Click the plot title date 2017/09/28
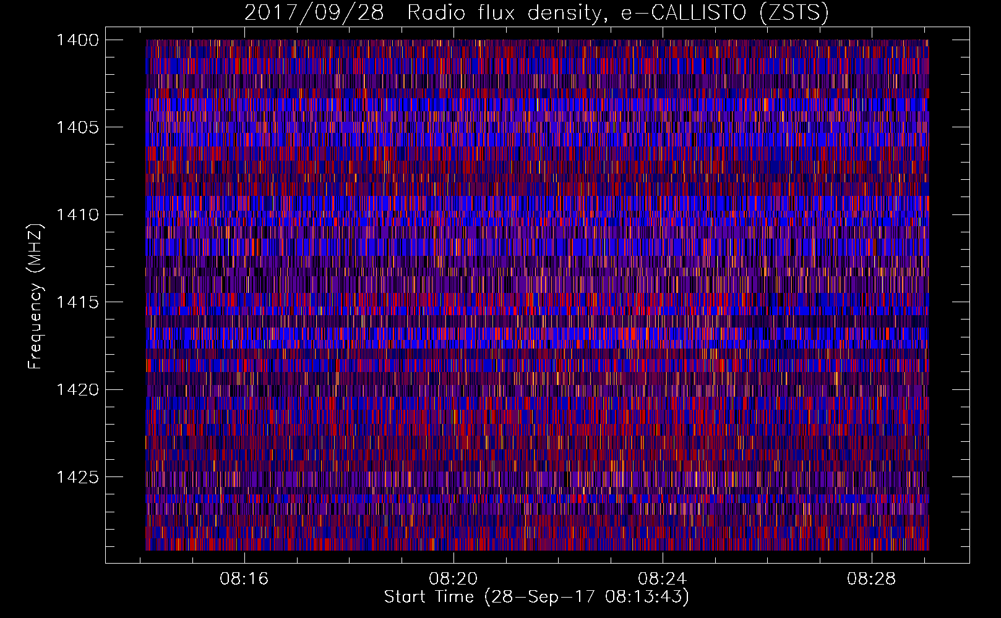 pos(314,13)
